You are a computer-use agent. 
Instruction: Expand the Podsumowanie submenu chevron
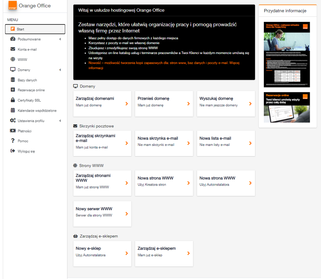[x=60, y=39]
